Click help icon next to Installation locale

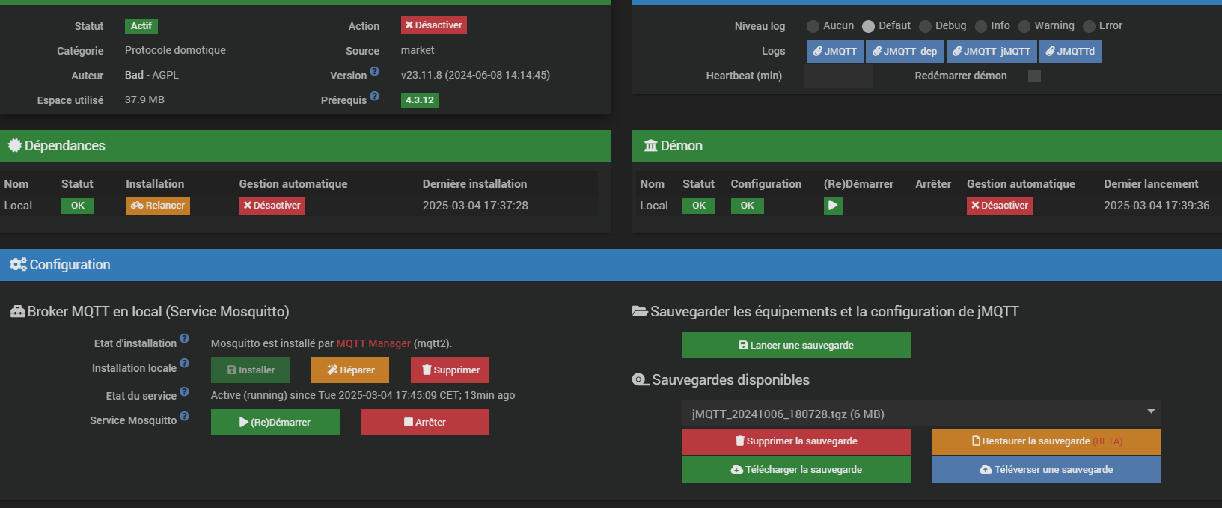[184, 364]
